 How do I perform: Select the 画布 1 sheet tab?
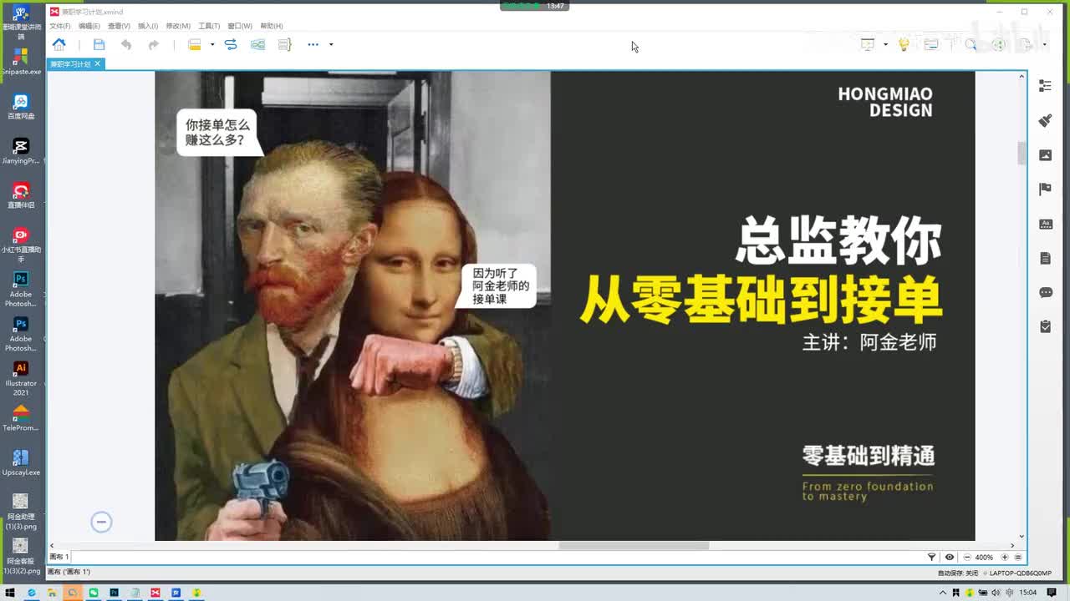[x=59, y=557]
